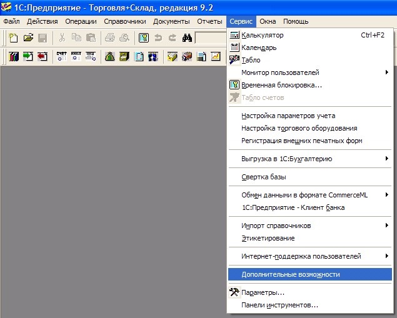Click the yellow box goods icon
Screen dimensions: 397x318
click(173, 56)
